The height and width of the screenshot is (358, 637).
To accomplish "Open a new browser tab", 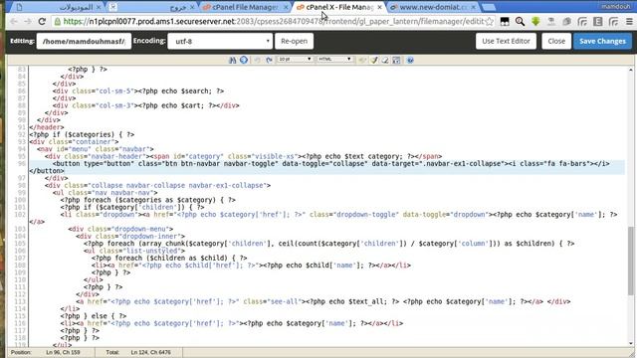I will (489, 7).
